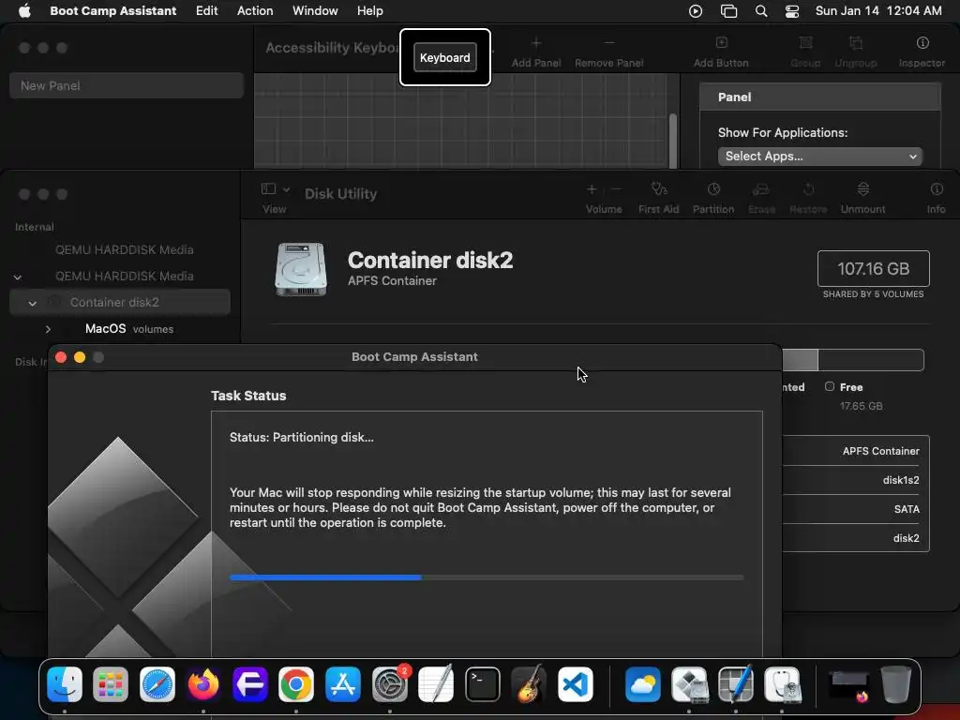The image size is (960, 720).
Task: Click the disk usage bar in Disk Utility
Action: click(x=853, y=360)
